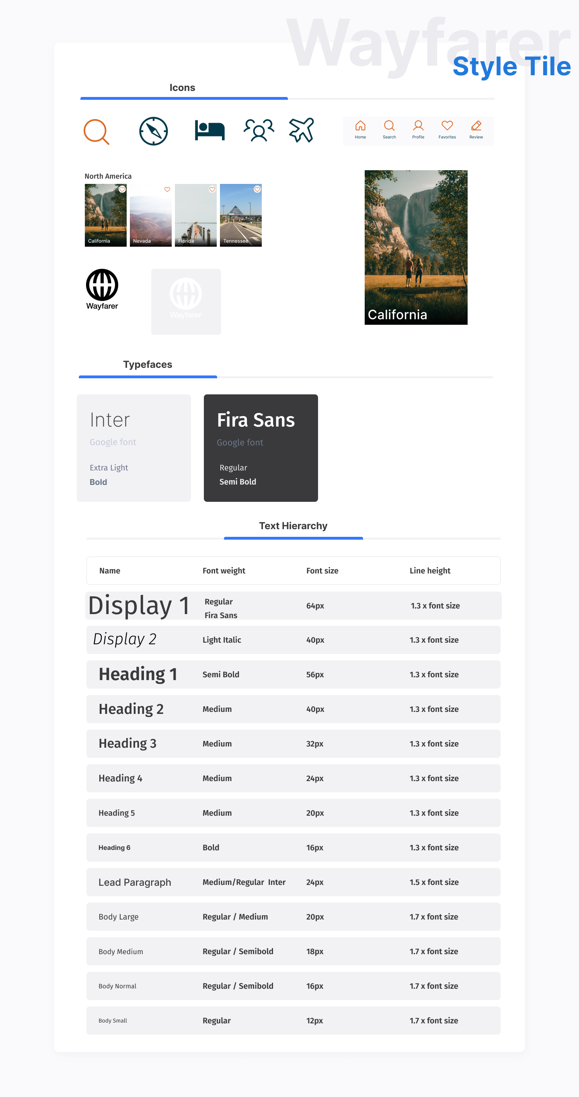The image size is (579, 1097).
Task: Select the Body Small row name
Action: click(x=113, y=1021)
